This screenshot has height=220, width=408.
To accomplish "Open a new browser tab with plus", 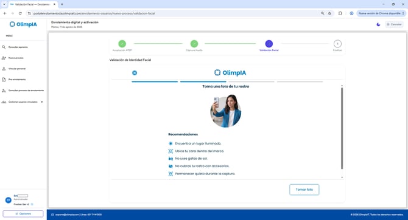I will [62, 4].
